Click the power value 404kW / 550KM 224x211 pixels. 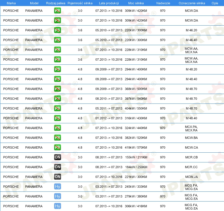136,108
